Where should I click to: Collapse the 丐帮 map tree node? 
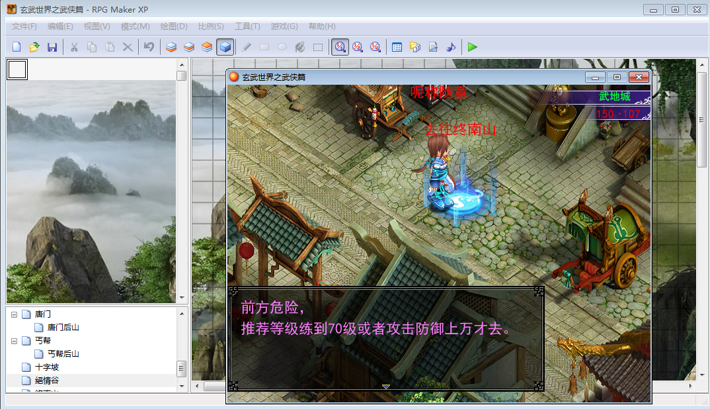point(14,341)
